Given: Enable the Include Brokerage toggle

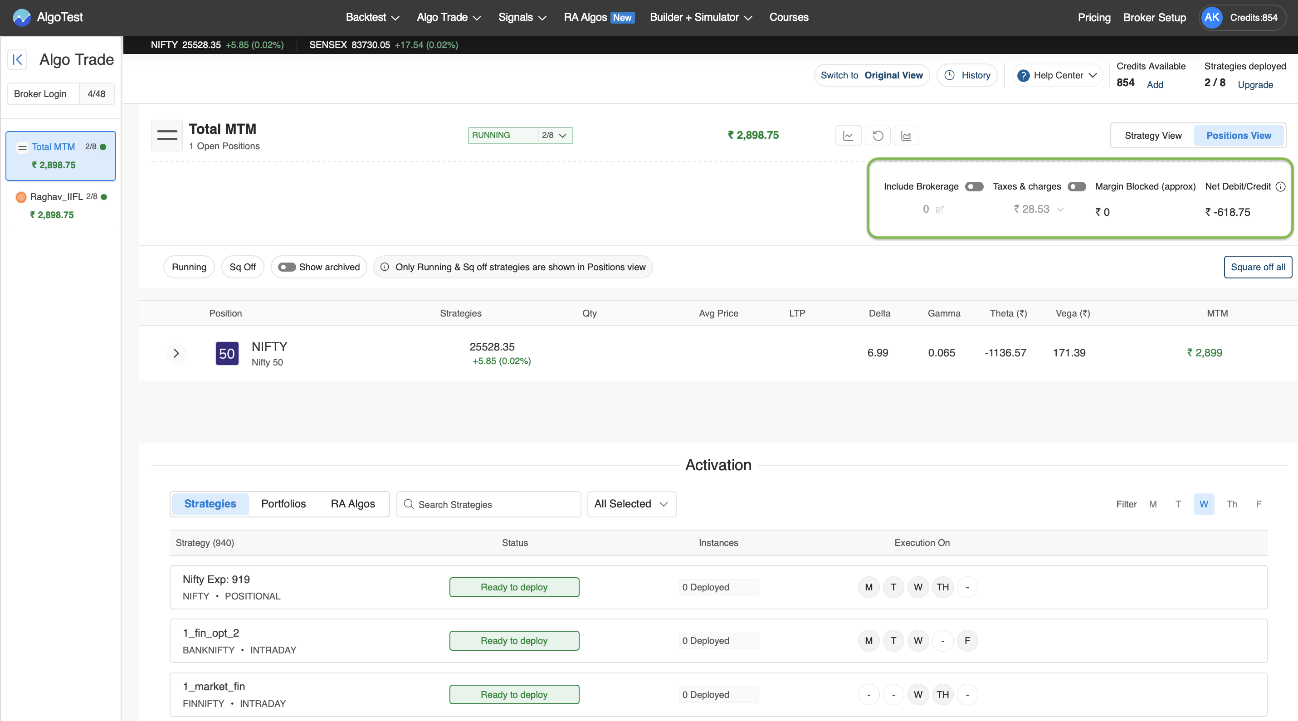Looking at the screenshot, I should pos(974,186).
